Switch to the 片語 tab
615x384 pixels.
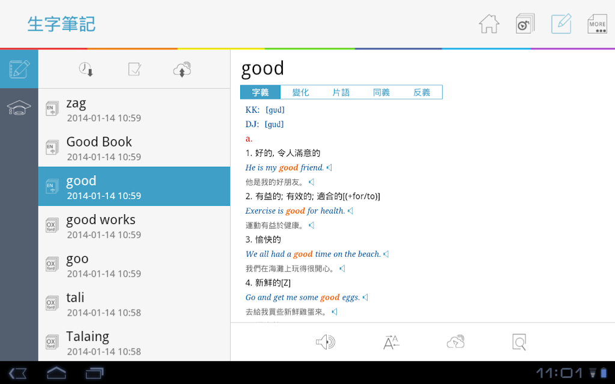341,92
